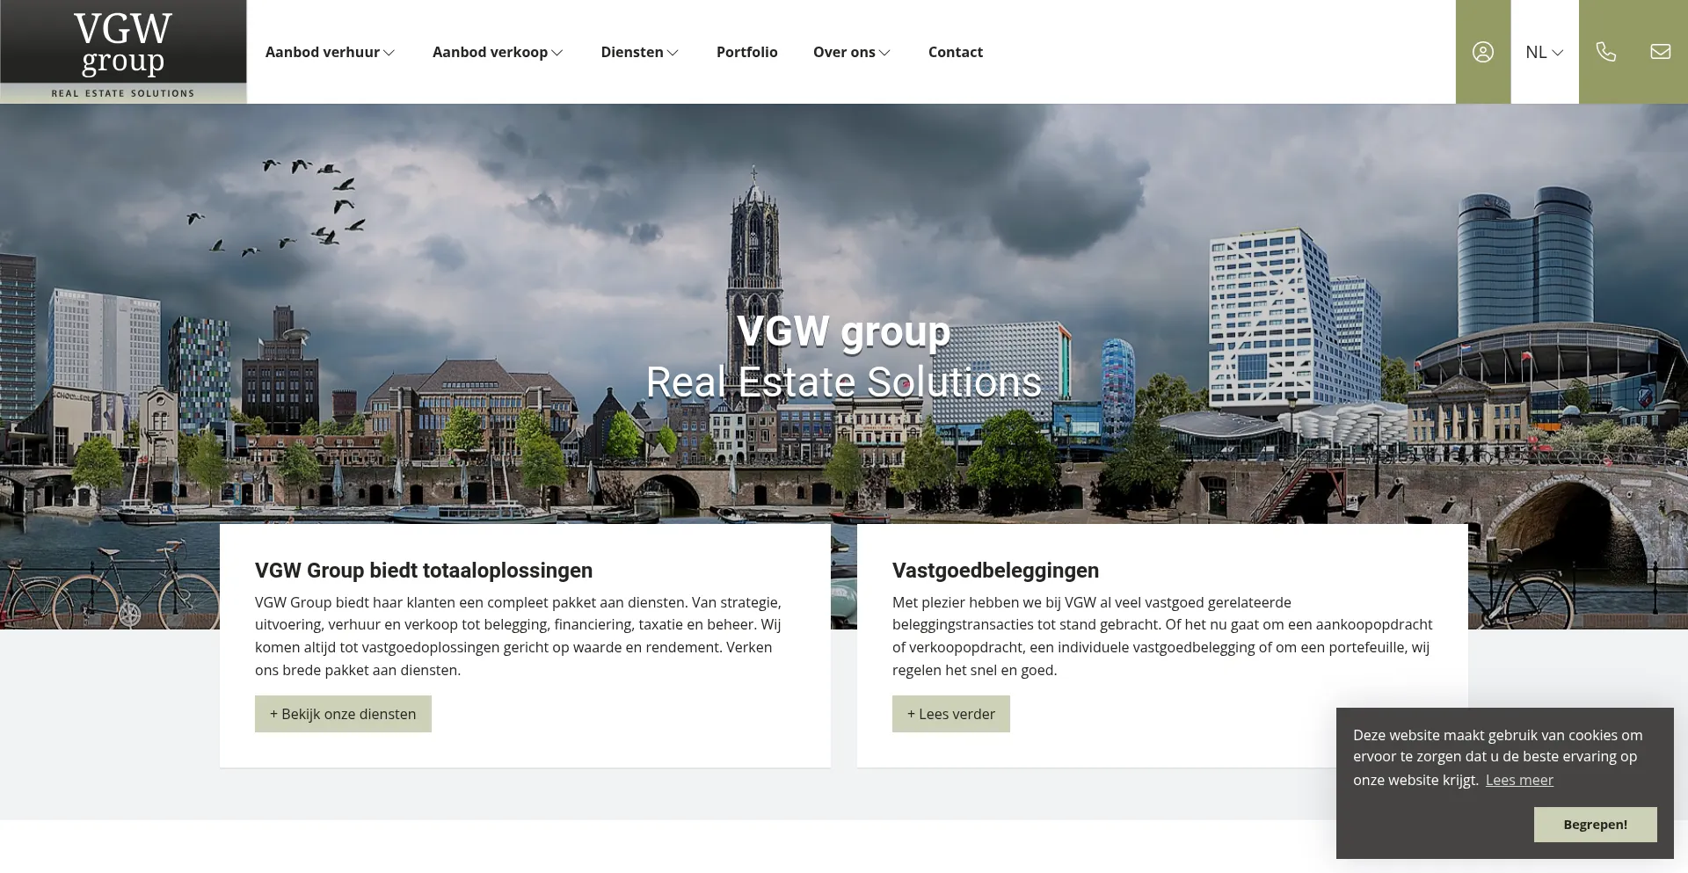Screen dimensions: 1688x873
Task: Open the user account icon
Action: 1482,52
